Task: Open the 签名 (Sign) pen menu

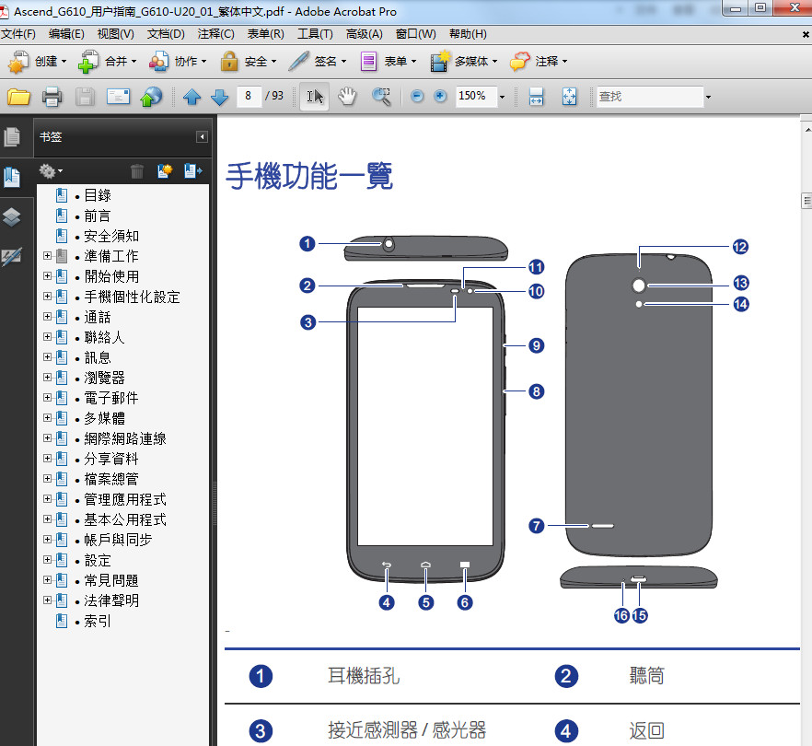Action: tap(318, 62)
